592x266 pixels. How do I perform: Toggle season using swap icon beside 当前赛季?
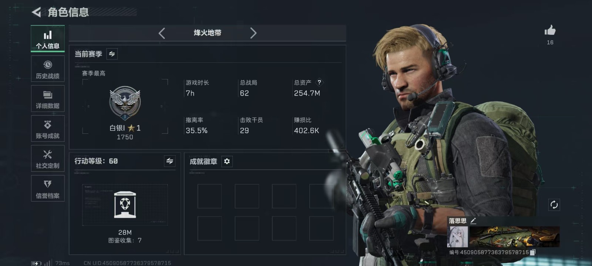[x=112, y=54]
